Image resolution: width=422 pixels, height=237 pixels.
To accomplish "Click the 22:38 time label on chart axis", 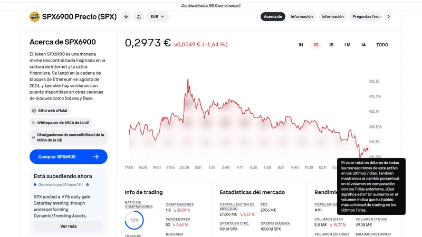I will point(184,167).
